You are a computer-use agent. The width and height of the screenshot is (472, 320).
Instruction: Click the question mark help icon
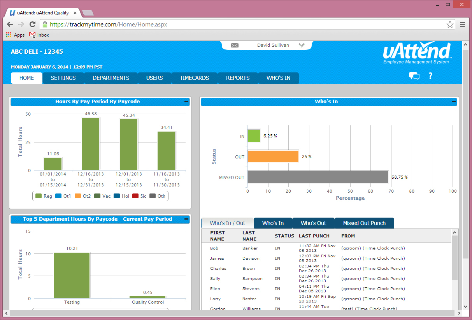pyautogui.click(x=430, y=76)
